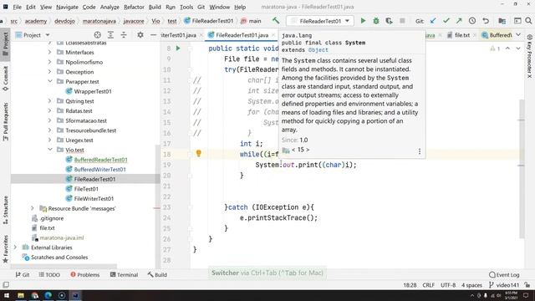Click the Git branch video141 widget
Screen dimensions: 535x301
pyautogui.click(x=504, y=285)
